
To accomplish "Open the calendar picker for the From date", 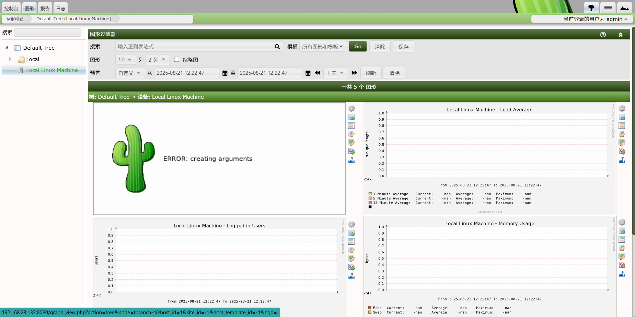I will (225, 73).
